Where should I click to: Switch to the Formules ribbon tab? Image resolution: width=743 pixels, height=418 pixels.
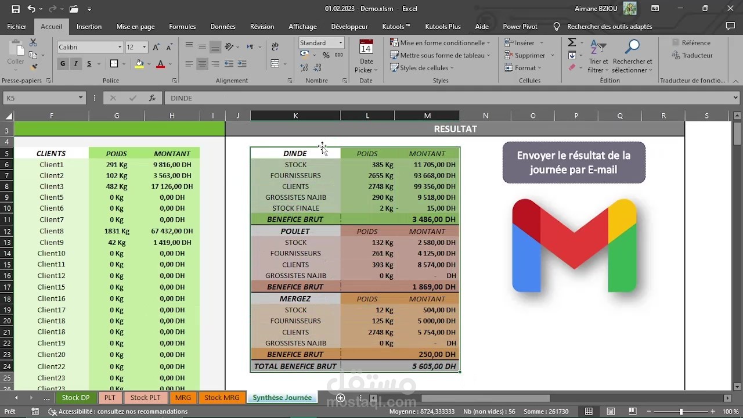point(182,27)
